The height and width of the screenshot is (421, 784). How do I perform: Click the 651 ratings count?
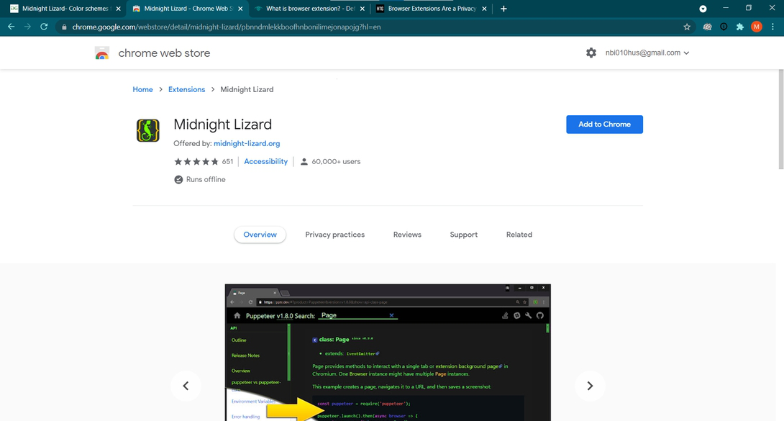click(x=227, y=161)
